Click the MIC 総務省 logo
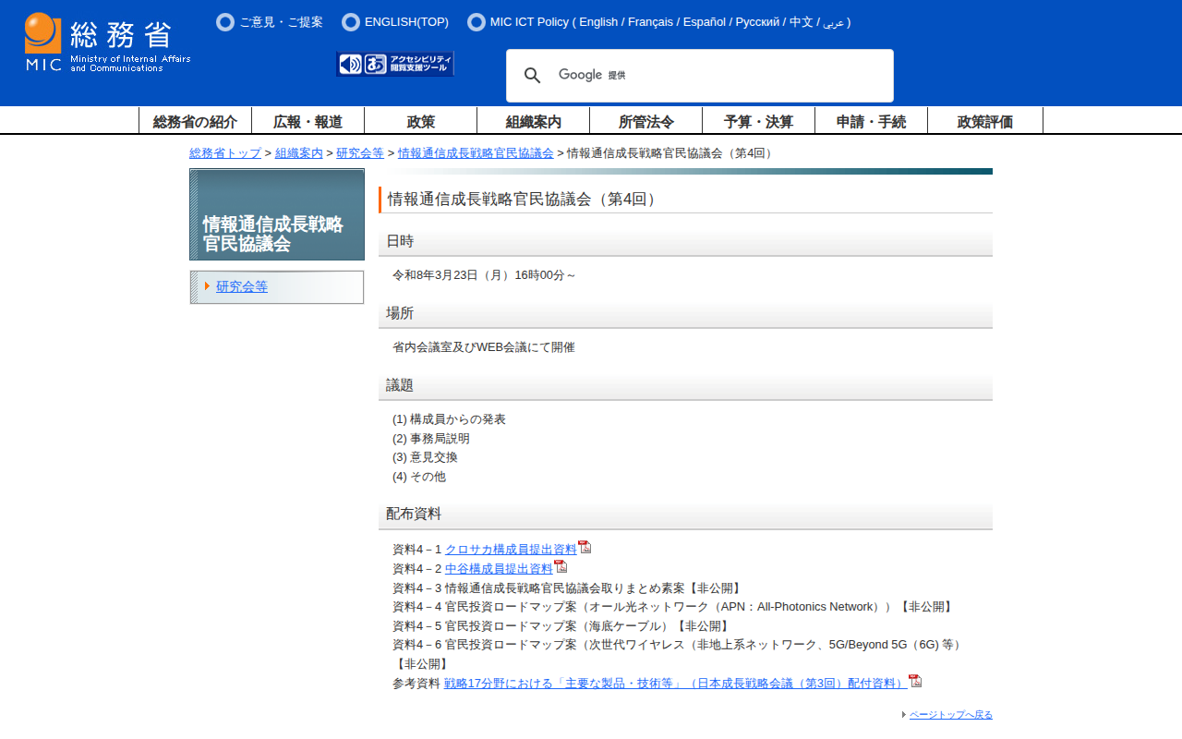The image size is (1182, 739). [107, 42]
